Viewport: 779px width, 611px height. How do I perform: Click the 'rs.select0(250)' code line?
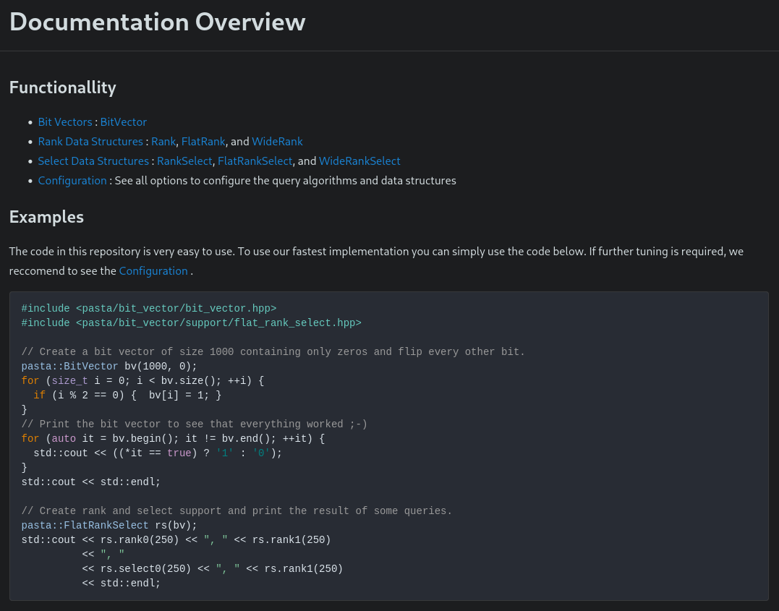click(213, 569)
